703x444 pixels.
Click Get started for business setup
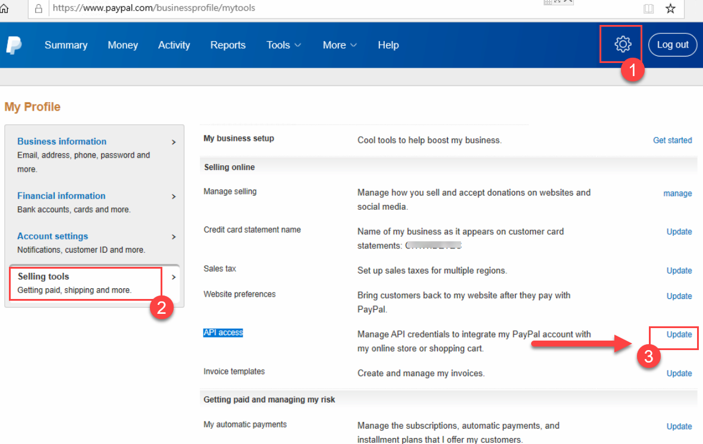click(x=672, y=140)
